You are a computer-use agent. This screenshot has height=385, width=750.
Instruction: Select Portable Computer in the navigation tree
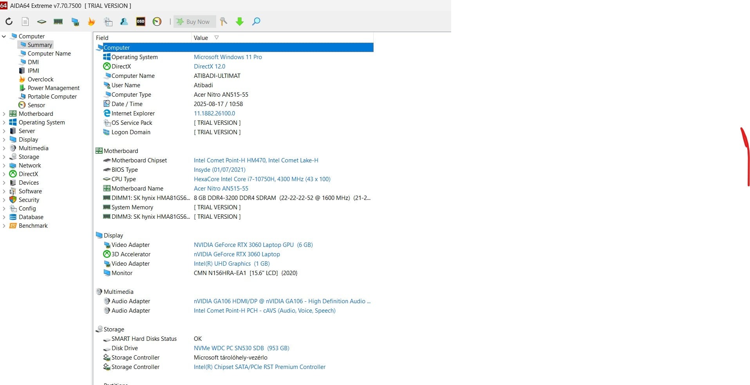tap(52, 97)
